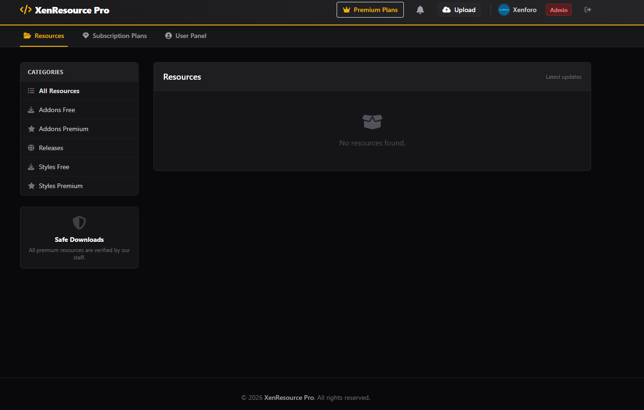644x410 pixels.
Task: Open the notifications bell
Action: [x=420, y=10]
